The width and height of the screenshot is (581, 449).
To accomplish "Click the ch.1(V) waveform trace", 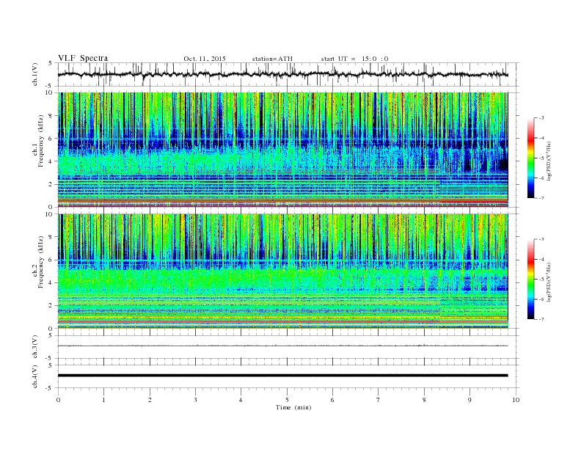I will [x=283, y=74].
